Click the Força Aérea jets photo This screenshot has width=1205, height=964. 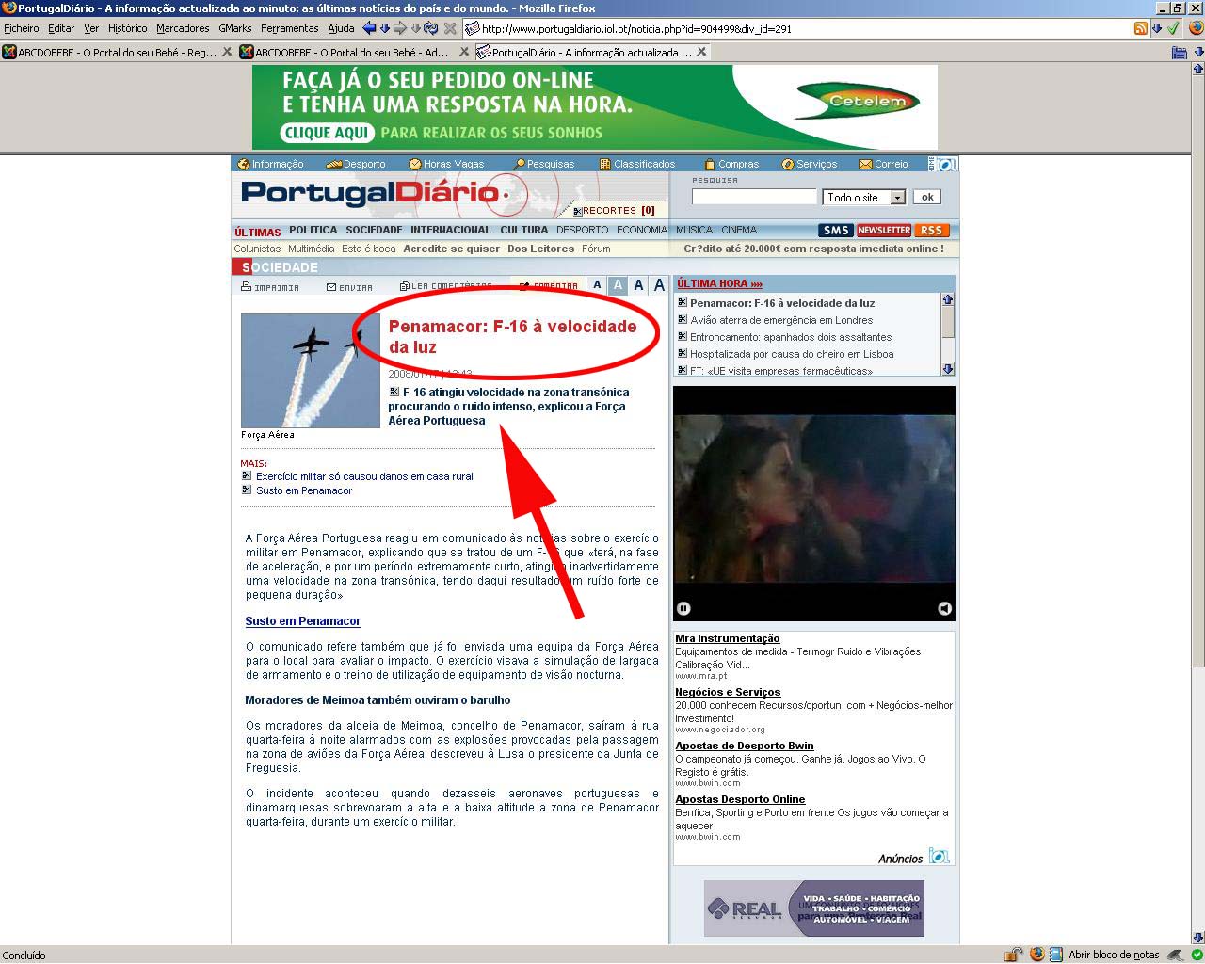pos(311,371)
